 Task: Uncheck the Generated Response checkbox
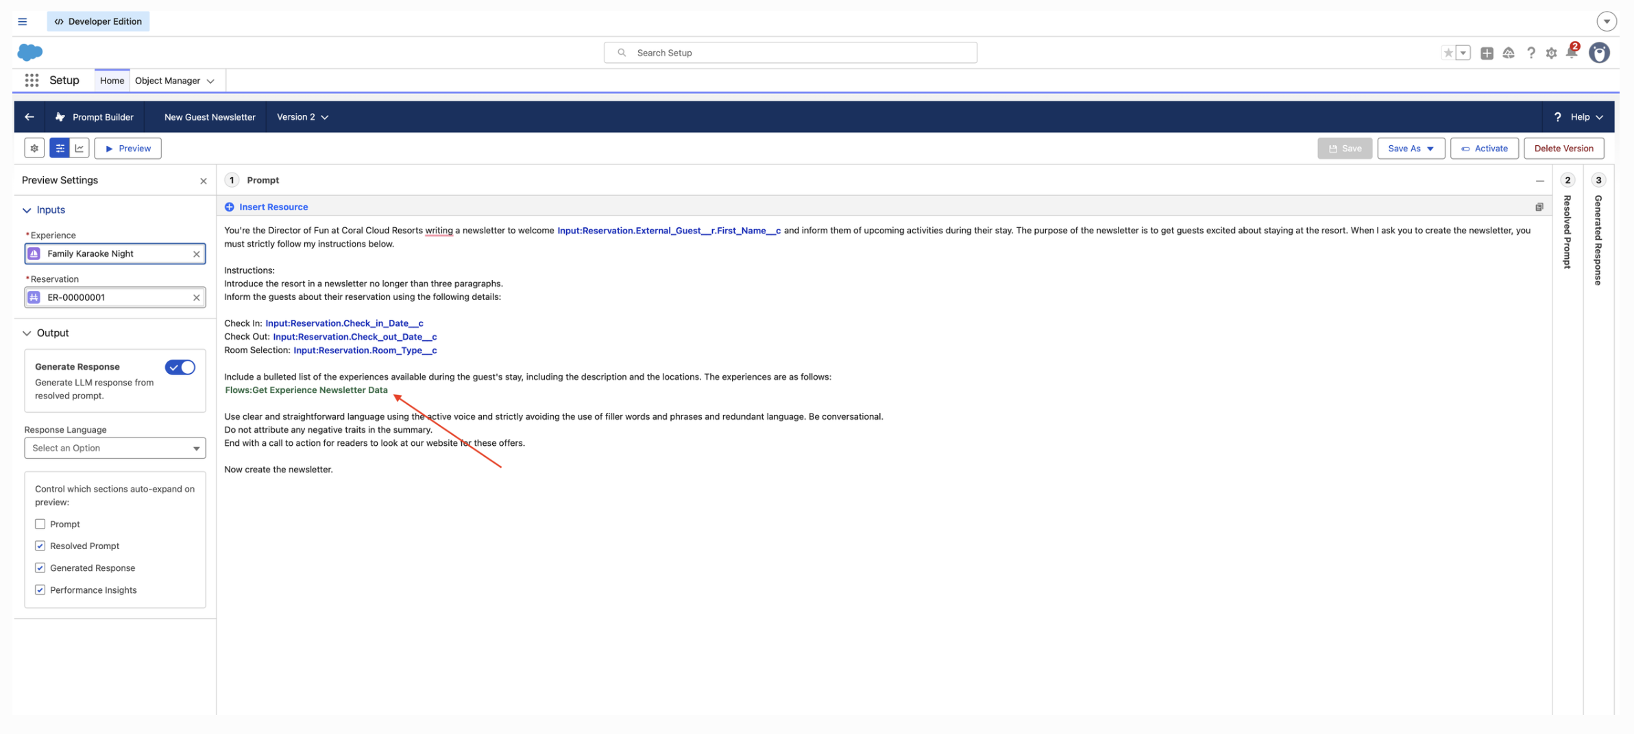40,568
